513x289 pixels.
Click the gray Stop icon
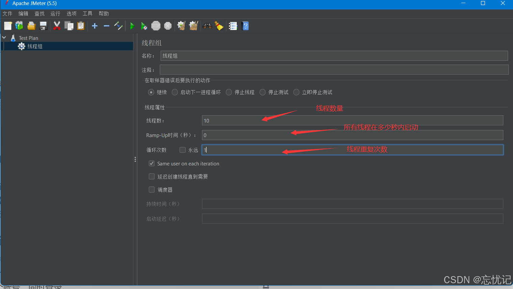click(156, 26)
